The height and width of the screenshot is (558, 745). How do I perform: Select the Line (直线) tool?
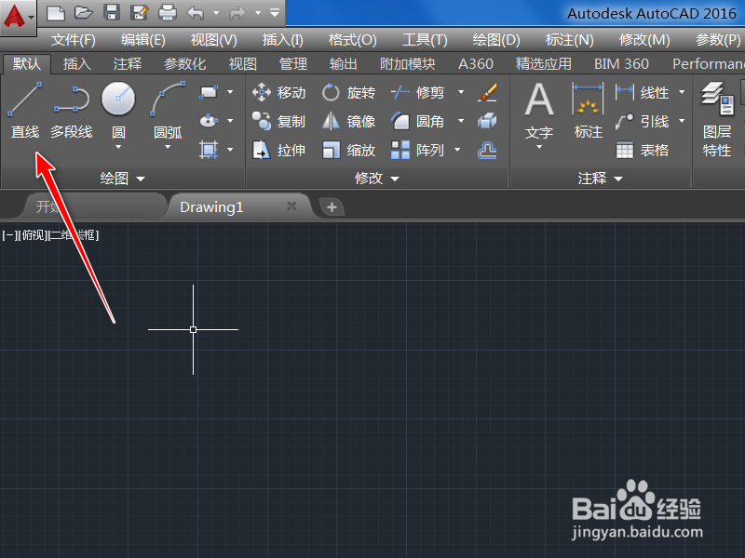(x=25, y=111)
